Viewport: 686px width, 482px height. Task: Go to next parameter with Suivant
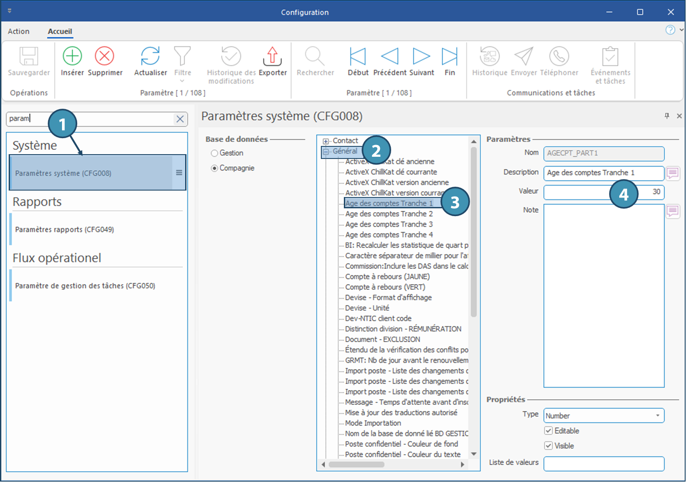[421, 56]
